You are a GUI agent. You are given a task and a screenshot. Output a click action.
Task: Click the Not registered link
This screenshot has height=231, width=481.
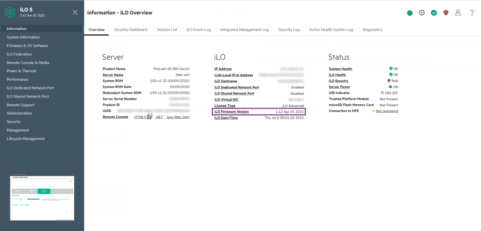[387, 111]
